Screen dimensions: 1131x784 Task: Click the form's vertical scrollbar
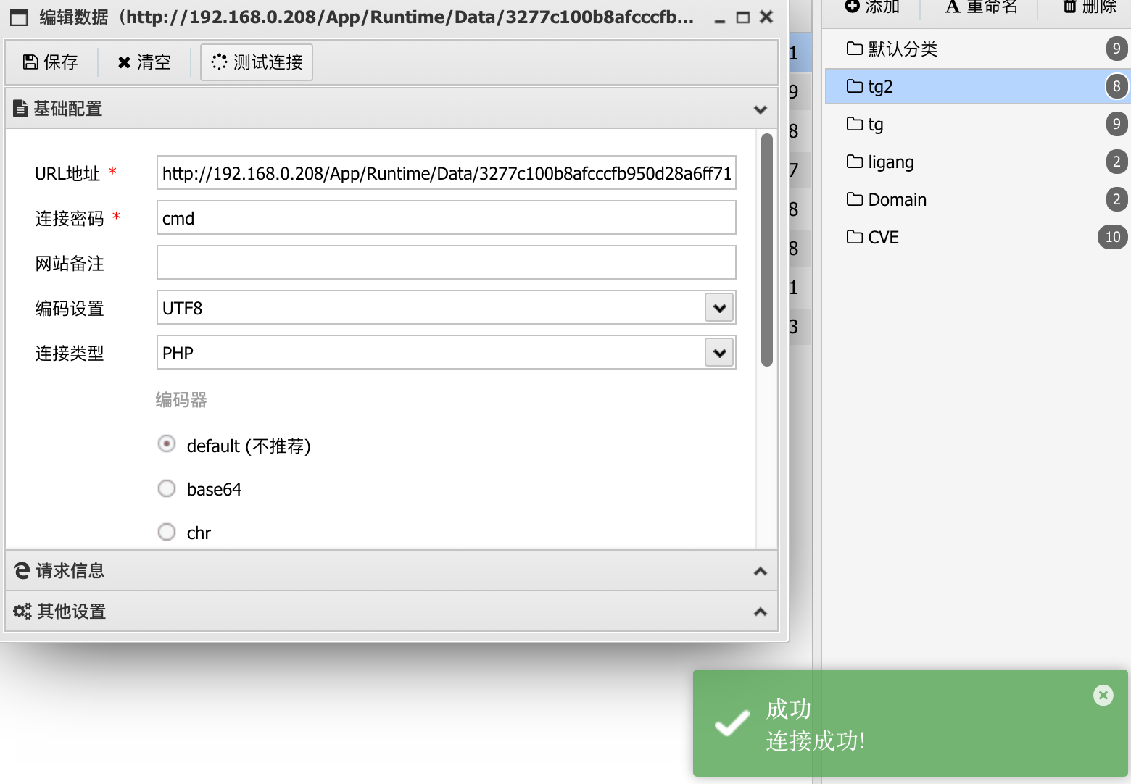[767, 250]
